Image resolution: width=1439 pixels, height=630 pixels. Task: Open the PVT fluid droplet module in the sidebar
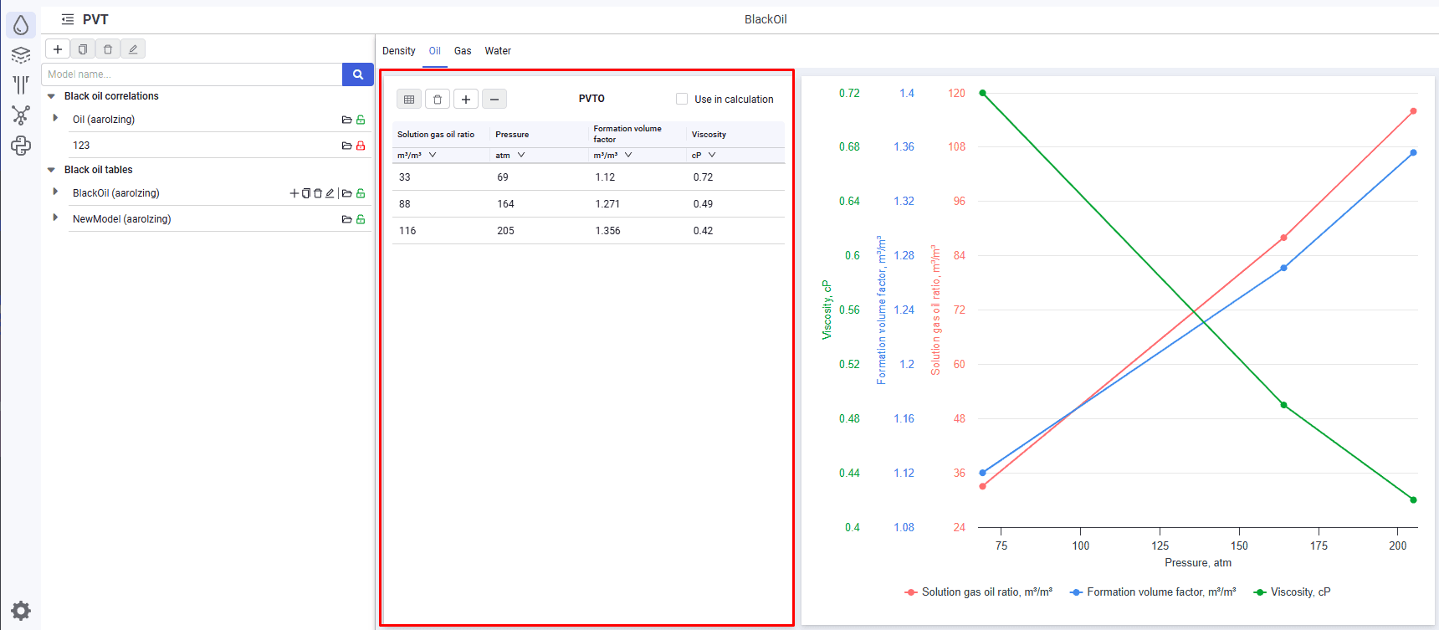pyautogui.click(x=21, y=25)
